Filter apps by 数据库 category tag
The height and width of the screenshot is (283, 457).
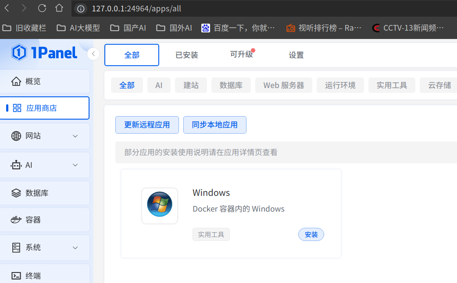click(x=231, y=85)
